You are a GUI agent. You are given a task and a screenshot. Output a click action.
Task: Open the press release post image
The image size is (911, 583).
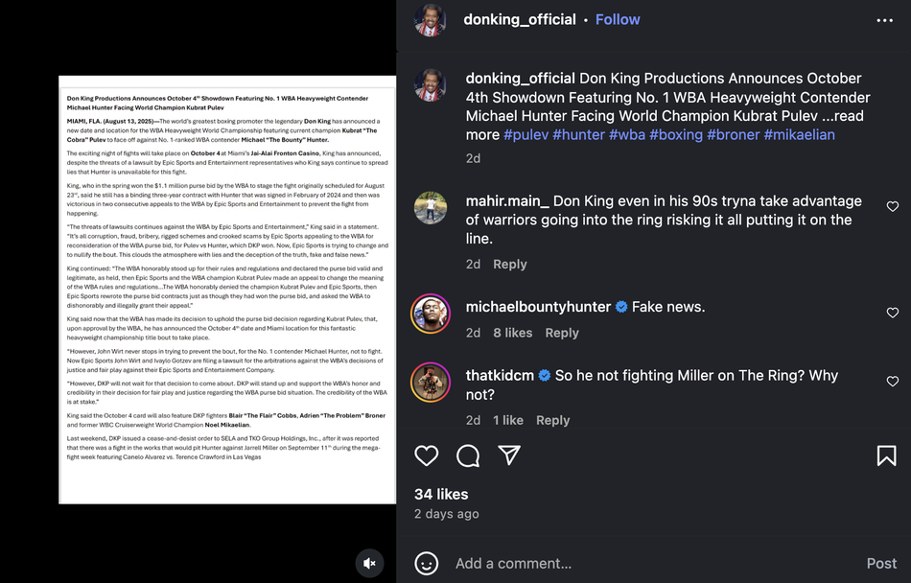tap(227, 290)
